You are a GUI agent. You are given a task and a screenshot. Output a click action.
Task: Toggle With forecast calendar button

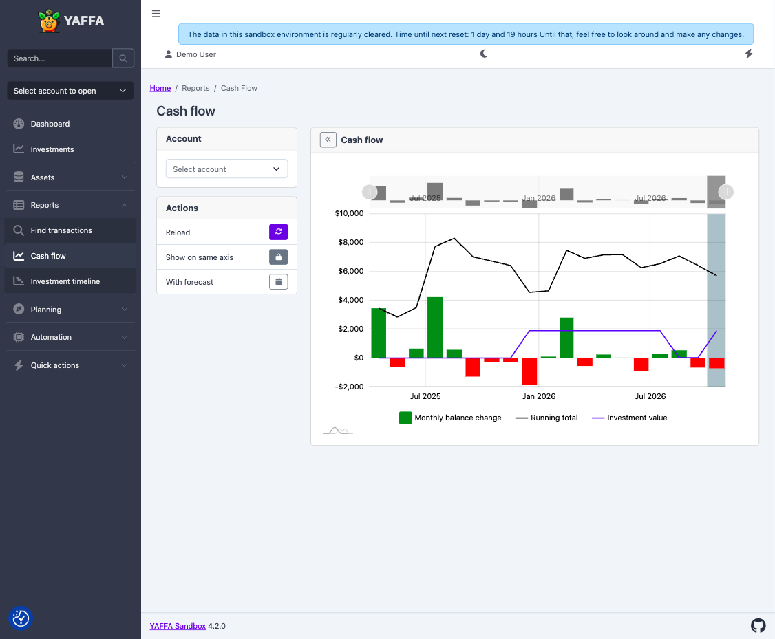[278, 281]
